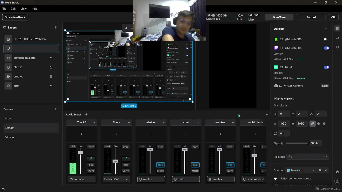Image resolution: width=342 pixels, height=192 pixels.
Task: Add an effect to the emotes channel
Action: pyautogui.click(x=220, y=134)
